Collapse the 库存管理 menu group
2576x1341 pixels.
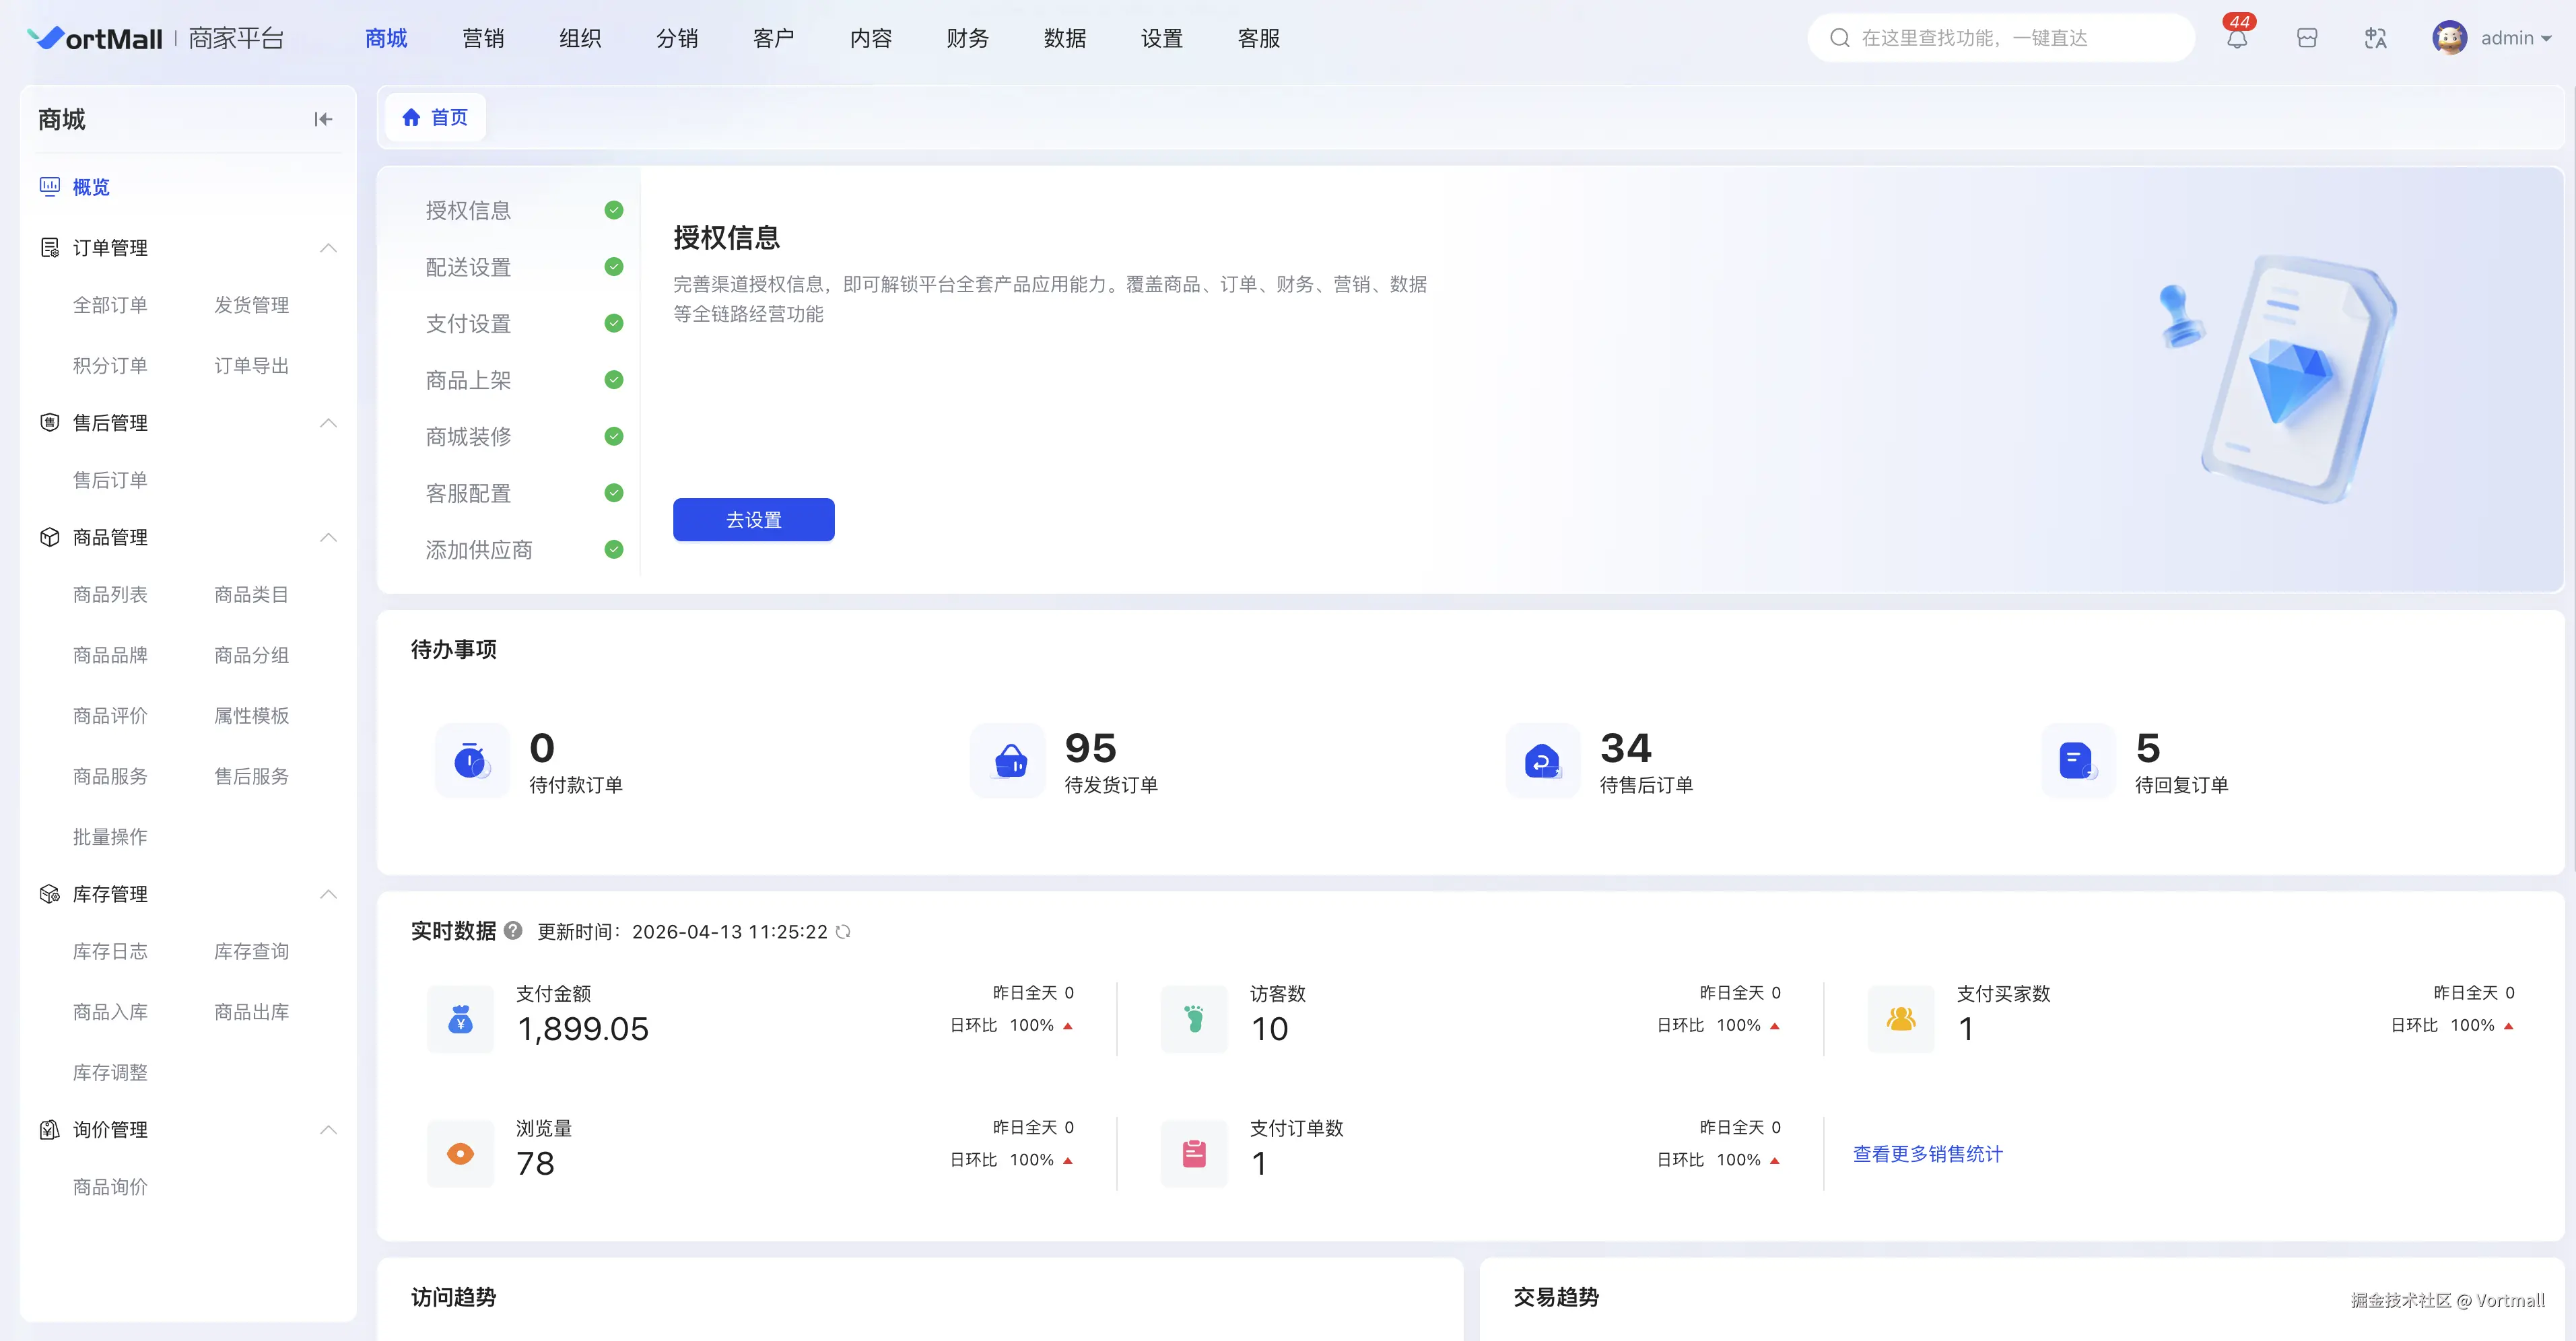click(x=328, y=894)
